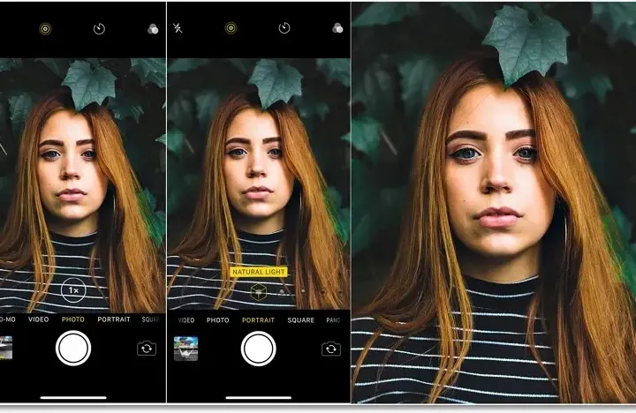
Task: Select the highlighted PHOTO mode label
Action: point(73,319)
